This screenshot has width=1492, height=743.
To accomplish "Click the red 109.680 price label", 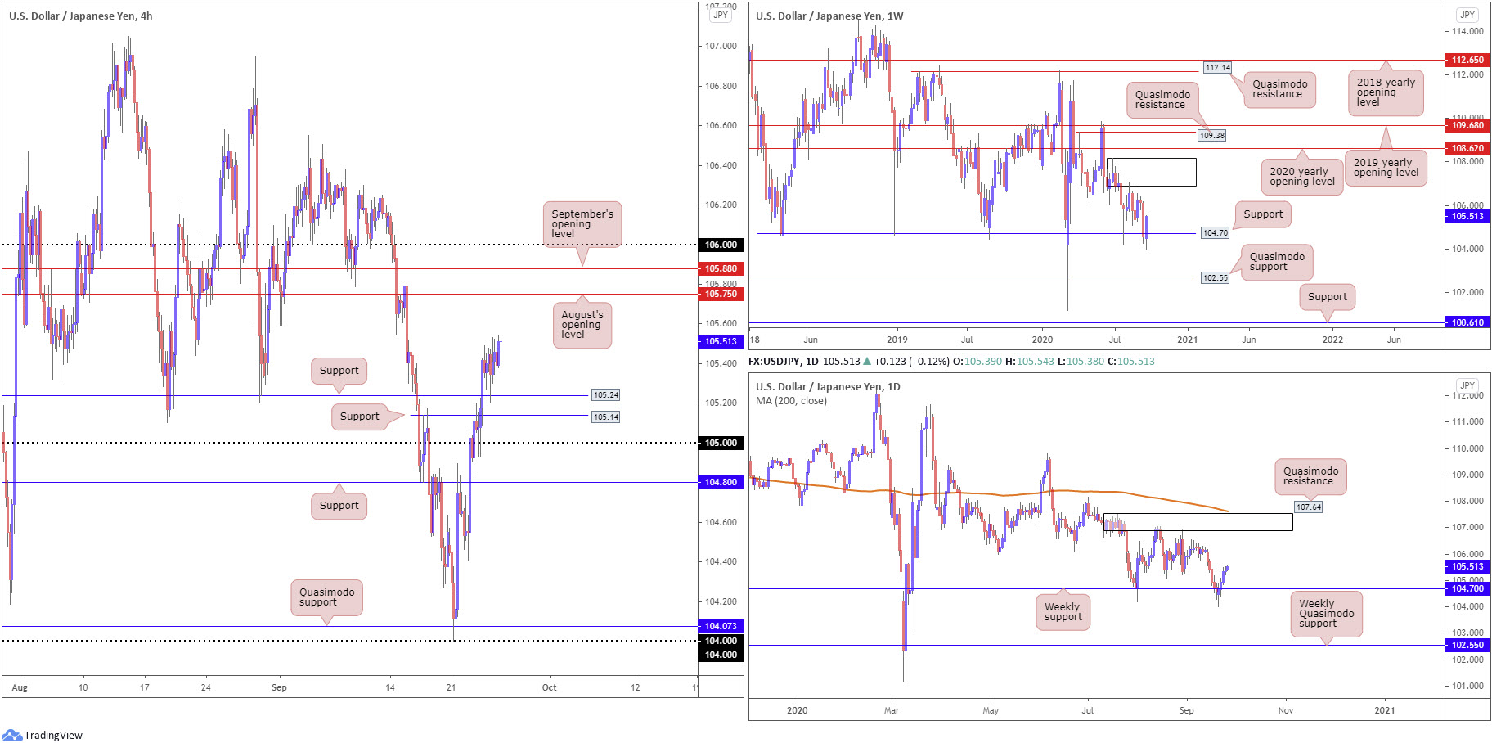I will click(1467, 125).
